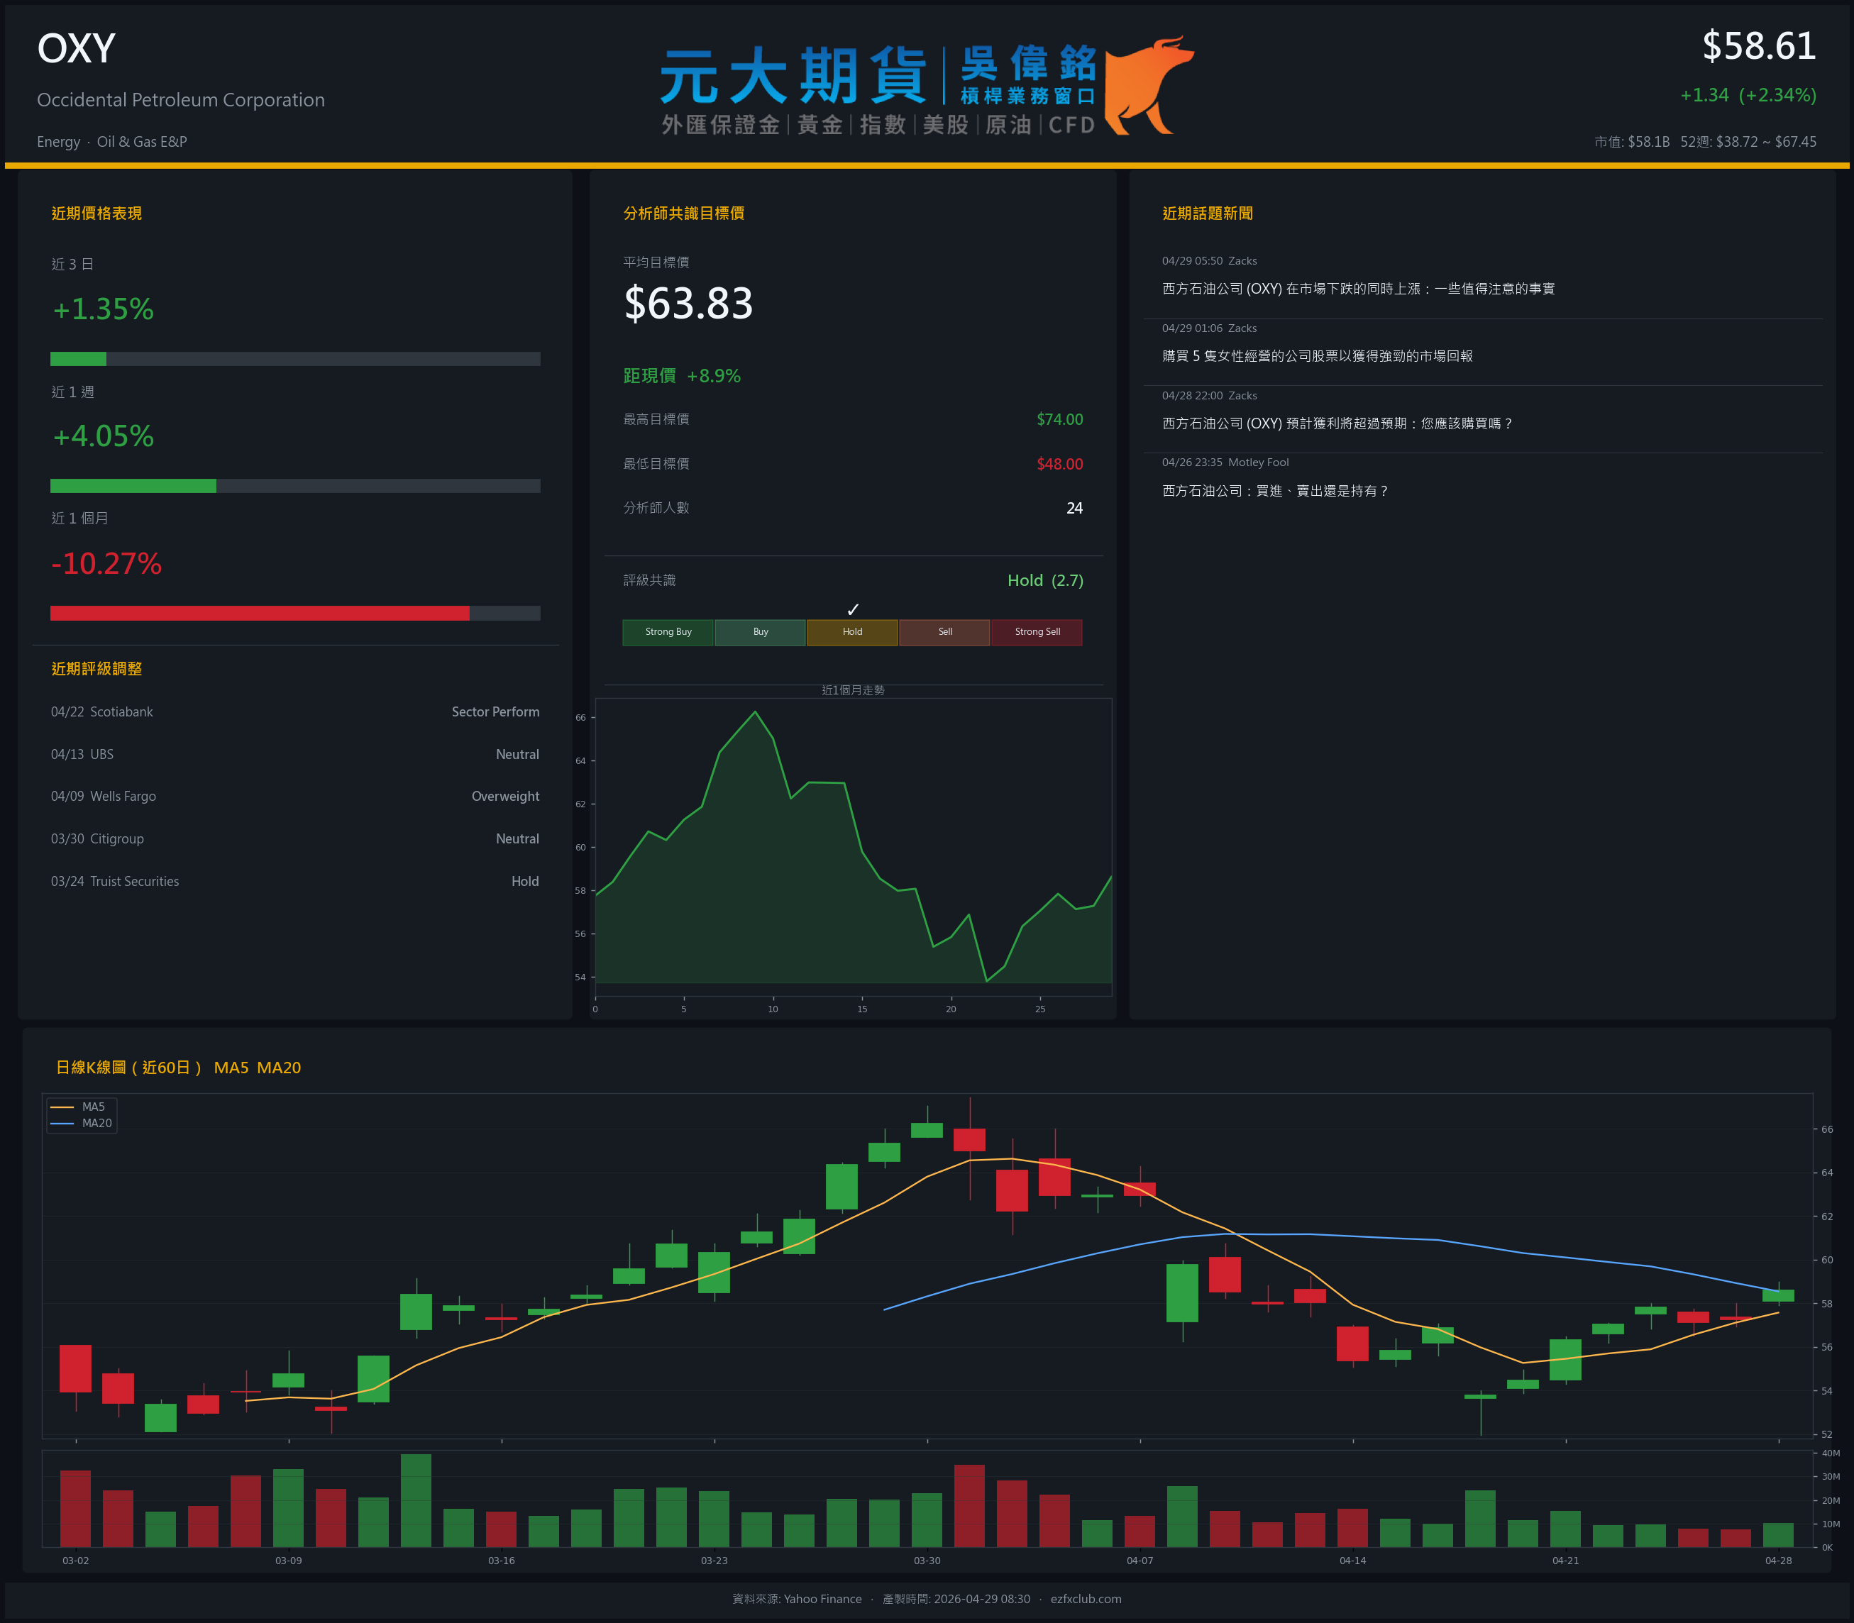Click the Strong Sell rating segment
Viewport: 1854px width, 1623px height.
tap(1037, 632)
